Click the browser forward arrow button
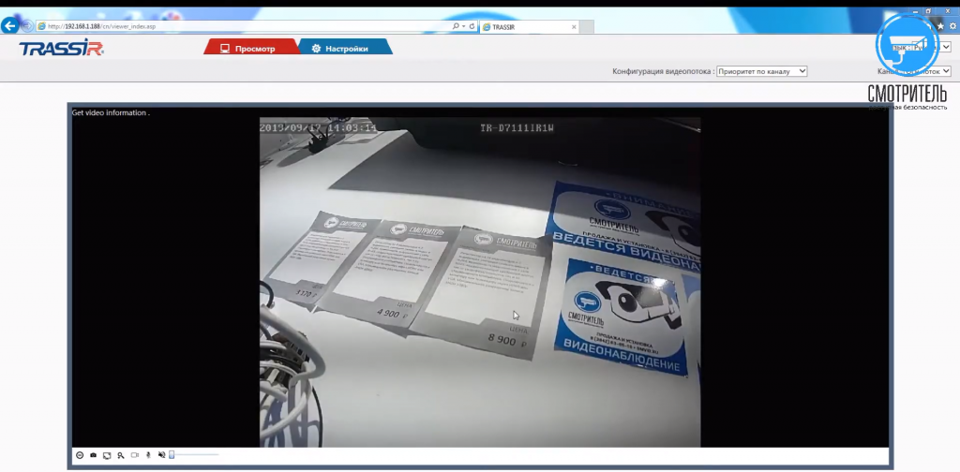Viewport: 960px width, 472px height. [26, 26]
